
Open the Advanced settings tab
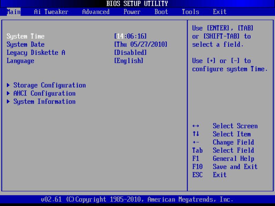pos(96,12)
